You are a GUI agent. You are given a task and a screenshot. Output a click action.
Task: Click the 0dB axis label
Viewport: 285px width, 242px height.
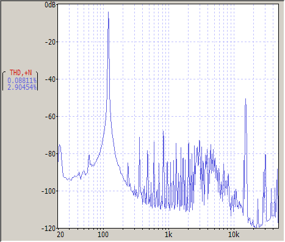pos(50,5)
